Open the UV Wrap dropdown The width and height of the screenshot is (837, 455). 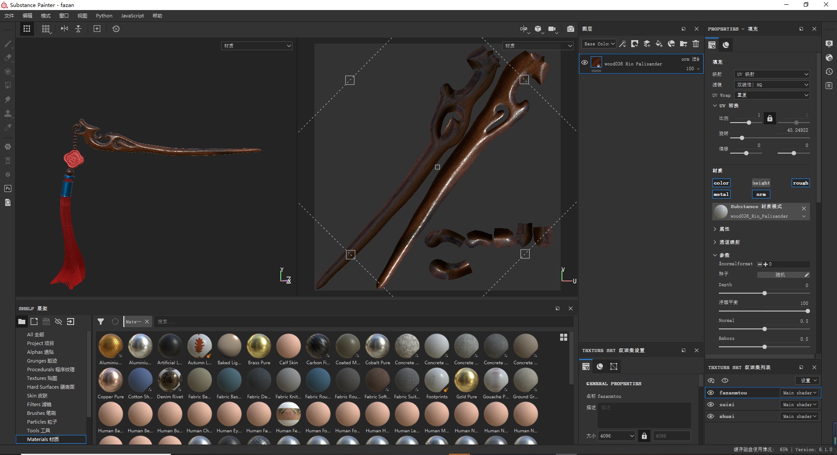[x=772, y=95]
